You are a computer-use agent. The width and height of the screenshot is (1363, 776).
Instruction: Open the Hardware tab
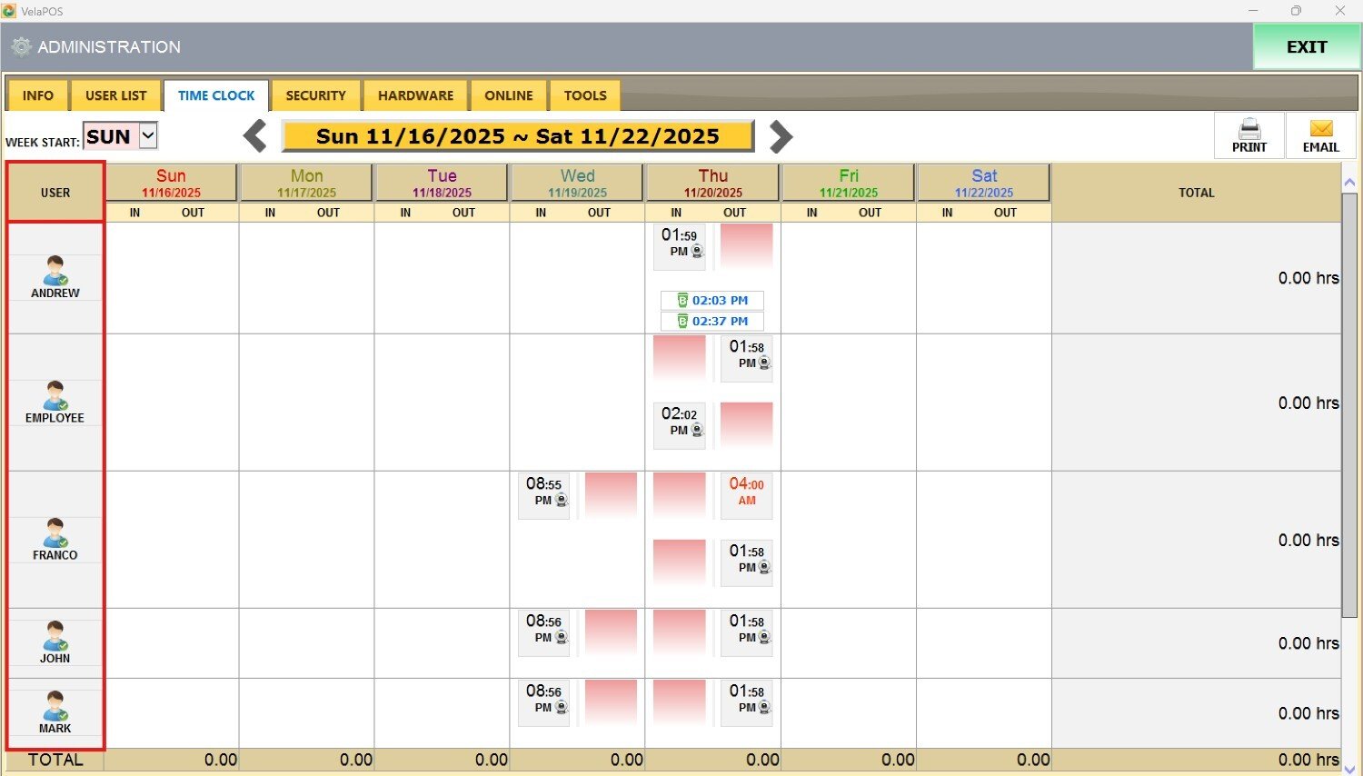point(415,95)
